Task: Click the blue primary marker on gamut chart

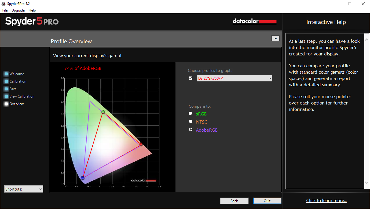Action: (83, 178)
